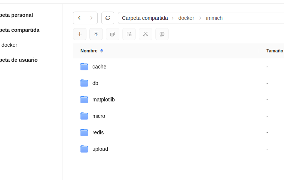
Task: Click the copy icon in toolbar
Action: click(113, 34)
